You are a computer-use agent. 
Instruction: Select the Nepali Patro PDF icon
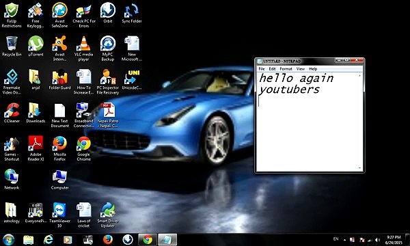tap(108, 115)
